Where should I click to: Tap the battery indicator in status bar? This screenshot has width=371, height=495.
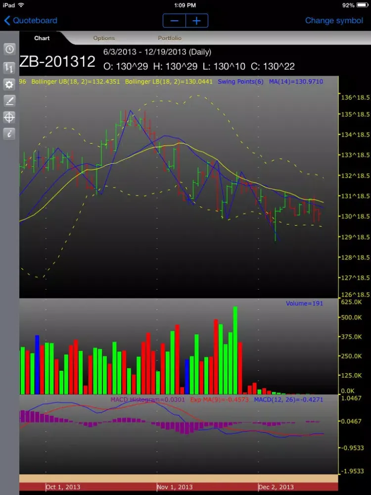(x=363, y=5)
